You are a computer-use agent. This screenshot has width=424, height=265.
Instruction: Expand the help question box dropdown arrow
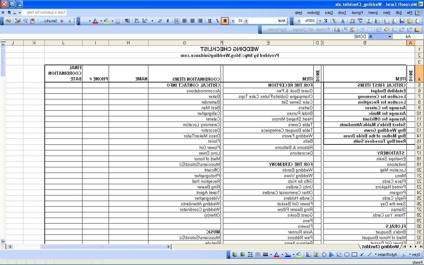click(20, 12)
